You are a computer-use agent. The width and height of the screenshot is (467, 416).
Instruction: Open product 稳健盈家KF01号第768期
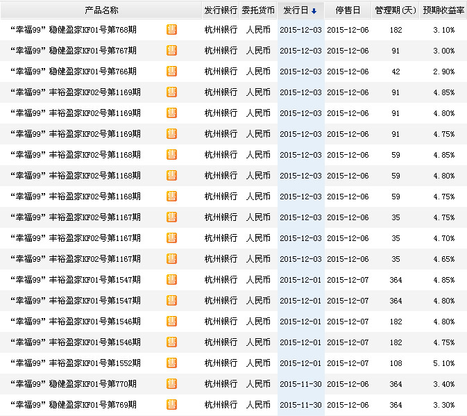74,30
